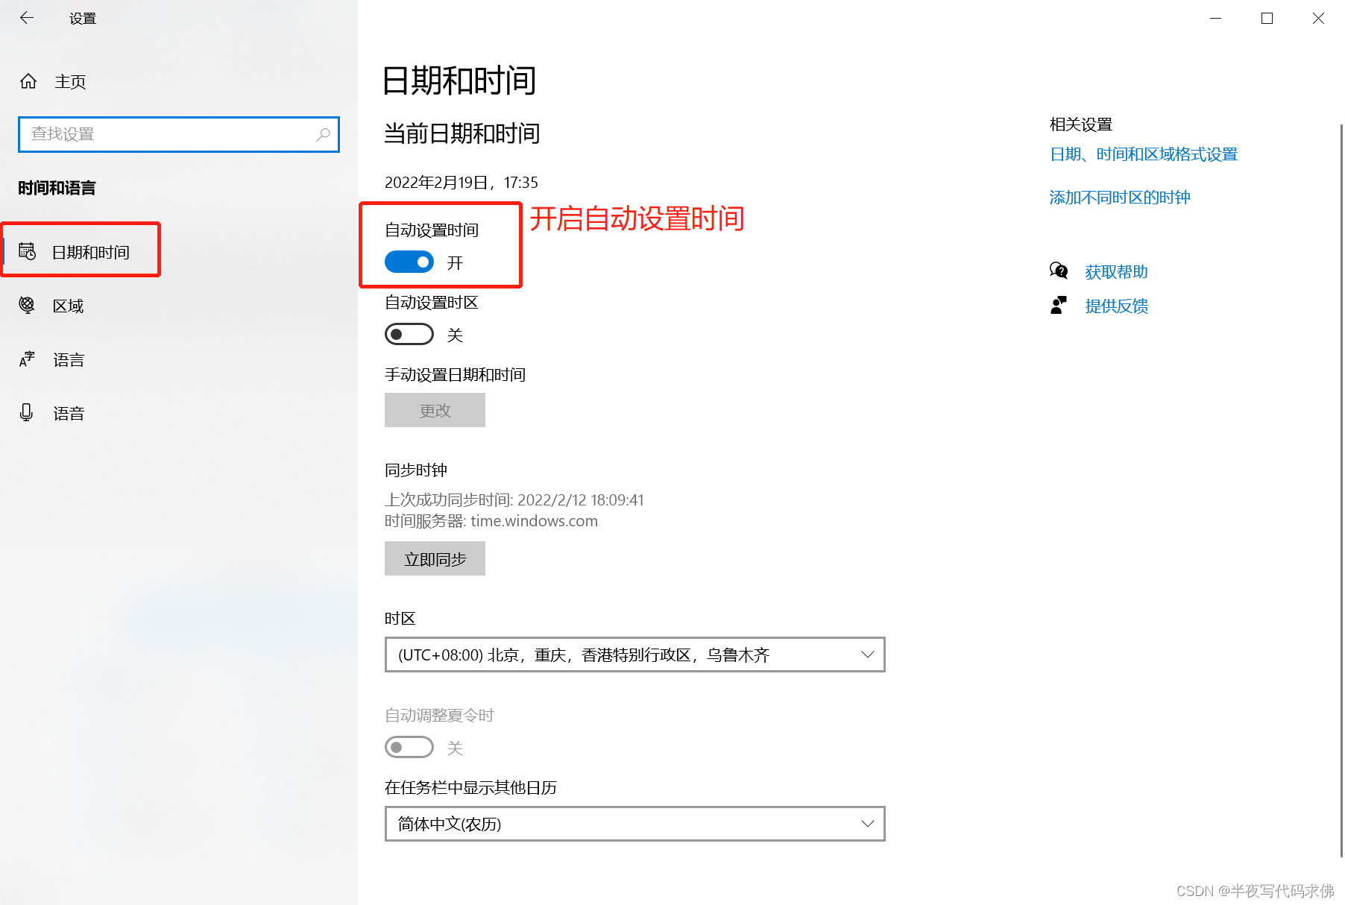
Task: Click the 立即同步 button
Action: (435, 558)
